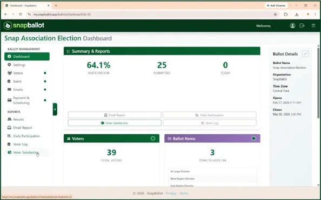Open the browser extensions puzzle icon
This screenshot has height=200, width=321.
pyautogui.click(x=285, y=15)
